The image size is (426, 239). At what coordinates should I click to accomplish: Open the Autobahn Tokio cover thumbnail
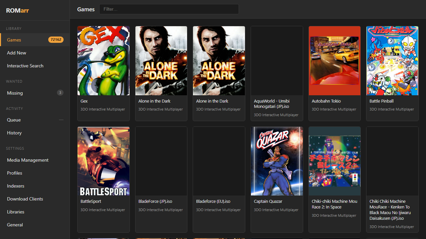(334, 61)
